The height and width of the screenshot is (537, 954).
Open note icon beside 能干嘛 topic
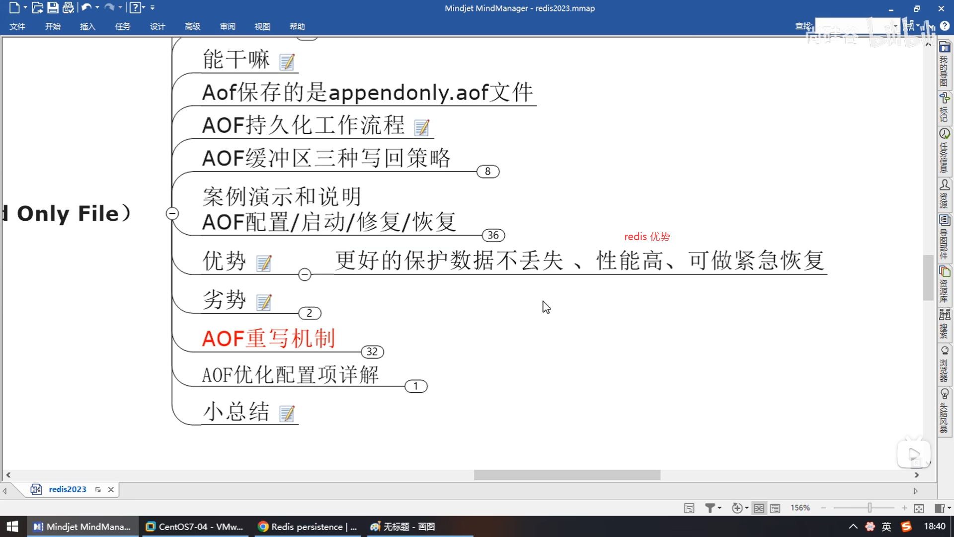pos(287,62)
